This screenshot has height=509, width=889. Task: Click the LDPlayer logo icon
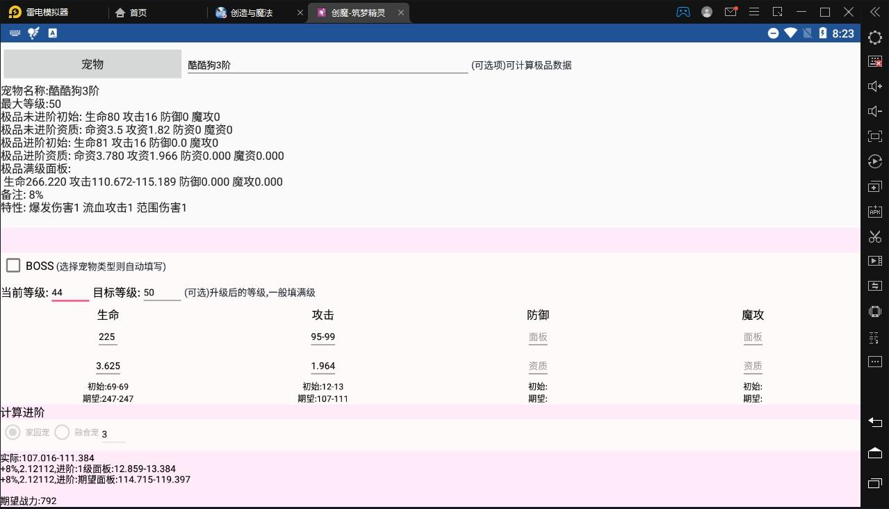point(15,12)
